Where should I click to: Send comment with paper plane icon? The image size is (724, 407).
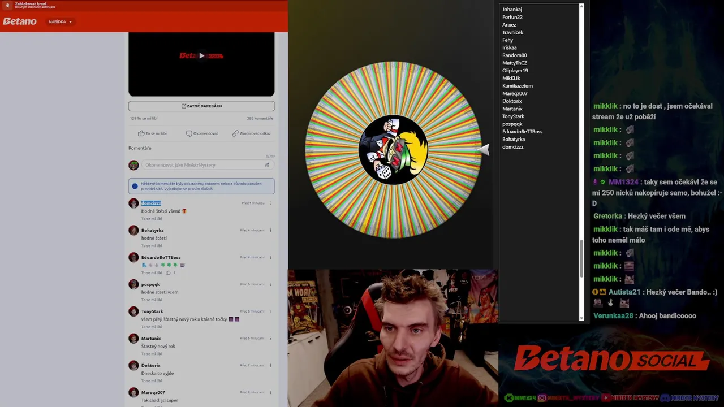[x=267, y=165]
